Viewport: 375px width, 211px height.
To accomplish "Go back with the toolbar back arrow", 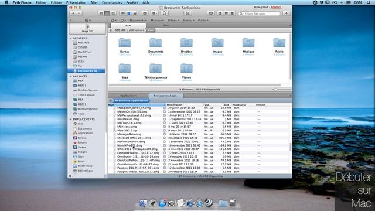I will click(x=73, y=13).
